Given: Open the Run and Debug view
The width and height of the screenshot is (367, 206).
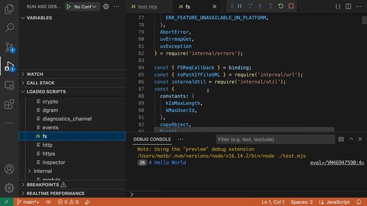Looking at the screenshot, I should 10,66.
